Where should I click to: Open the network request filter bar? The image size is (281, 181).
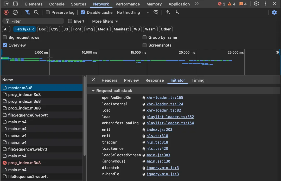(x=27, y=12)
